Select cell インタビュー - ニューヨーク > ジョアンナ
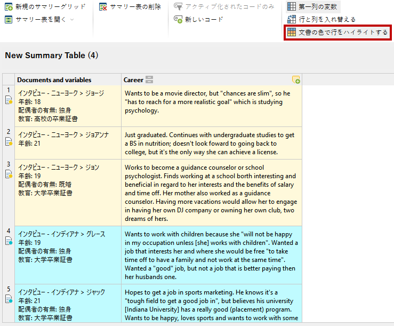This screenshot has width=394, height=326. pos(68,143)
